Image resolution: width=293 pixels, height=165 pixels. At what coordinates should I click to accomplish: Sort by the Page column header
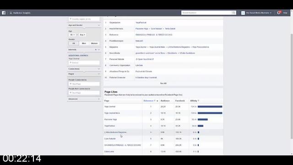click(107, 101)
